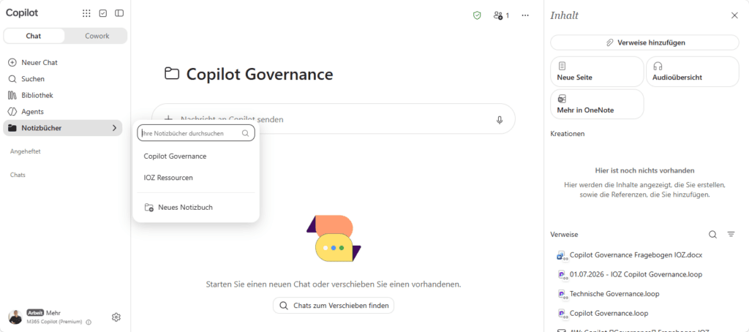
Task: Open Copilot Governance Fragebogen IOZ.docx
Action: click(x=636, y=254)
